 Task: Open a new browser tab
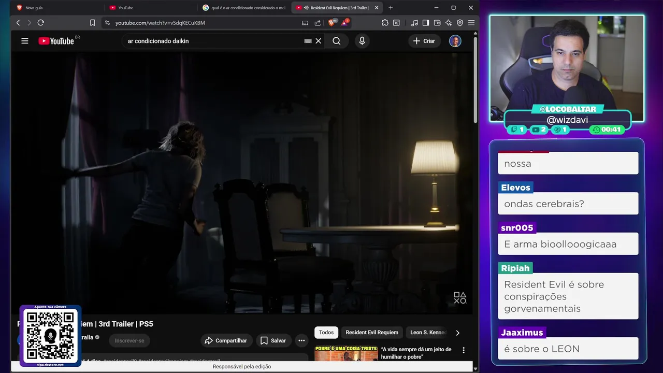[x=391, y=8]
